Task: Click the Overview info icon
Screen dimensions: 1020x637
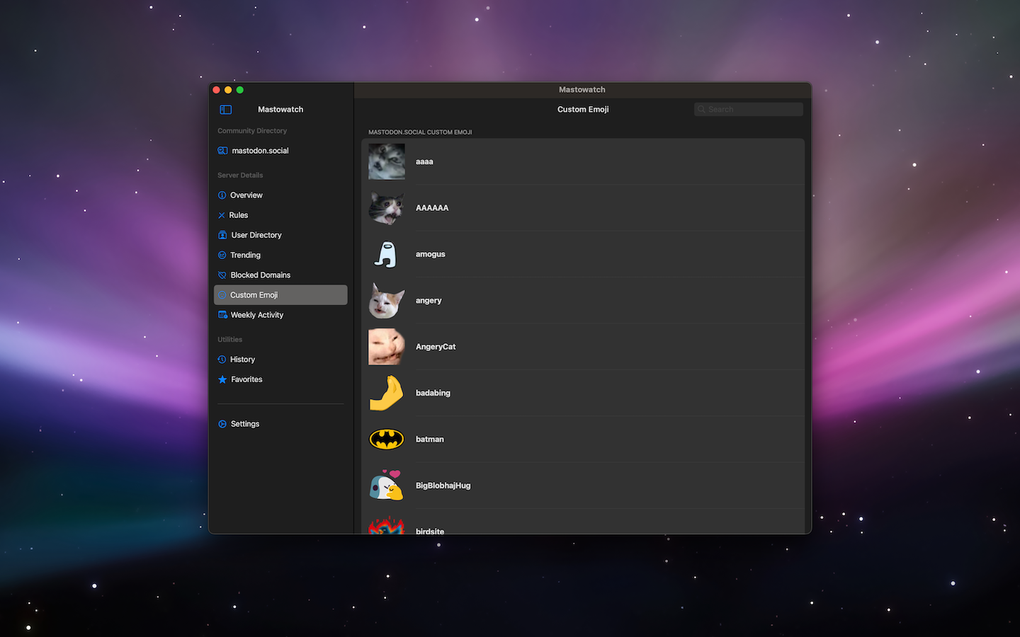Action: 222,195
